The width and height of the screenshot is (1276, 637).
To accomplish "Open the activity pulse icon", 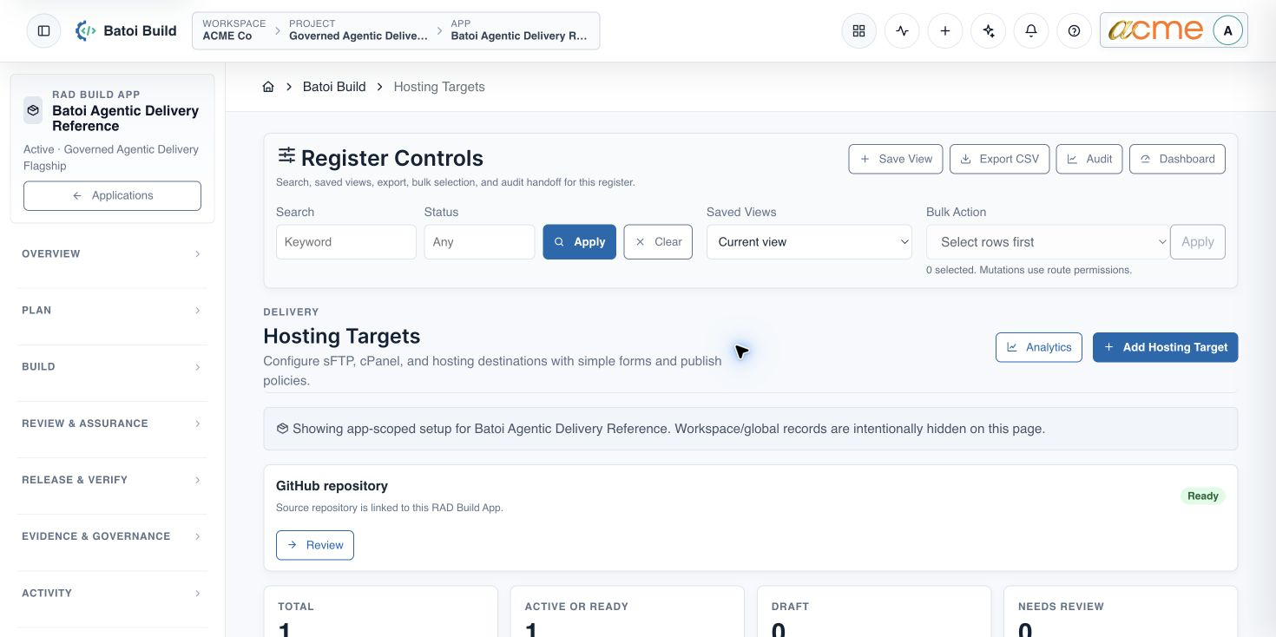I will tap(902, 30).
